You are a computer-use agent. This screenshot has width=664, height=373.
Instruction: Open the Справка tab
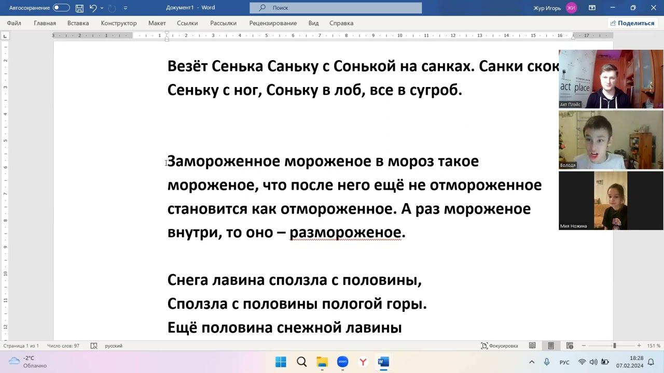[x=341, y=23]
